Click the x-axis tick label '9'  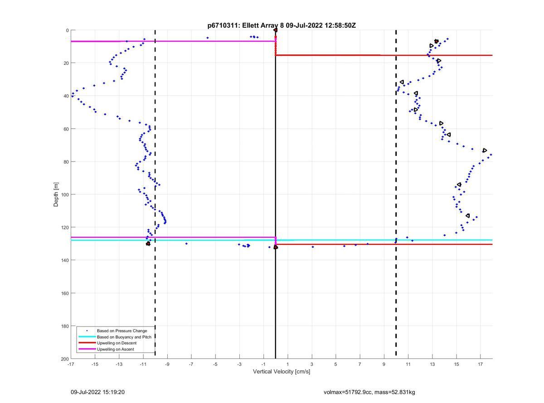[x=384, y=364]
